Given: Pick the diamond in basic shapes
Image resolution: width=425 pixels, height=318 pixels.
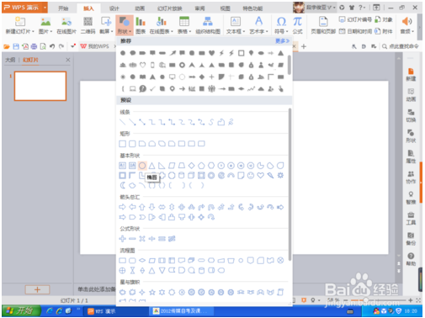Looking at the screenshot, I should (x=191, y=166).
